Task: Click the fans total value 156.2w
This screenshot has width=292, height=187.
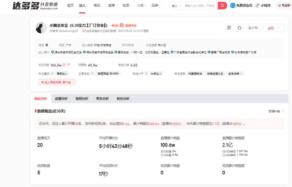Action: [x=56, y=65]
